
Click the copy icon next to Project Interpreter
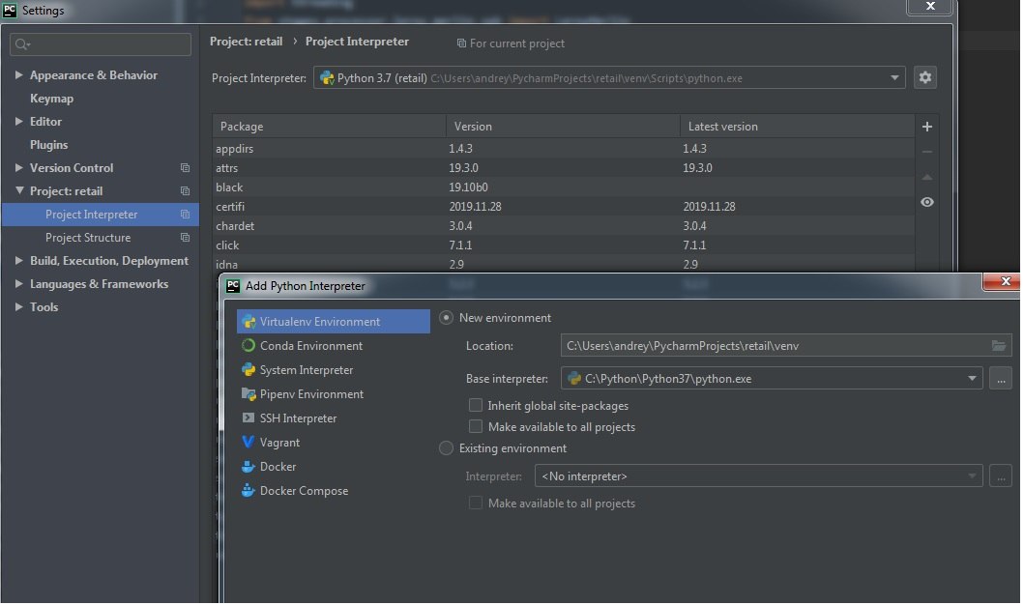click(186, 215)
